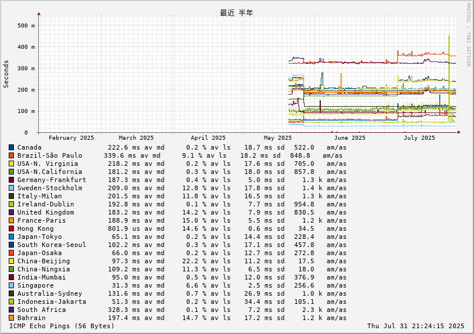Click the Singapore legend color swatch

[11, 286]
